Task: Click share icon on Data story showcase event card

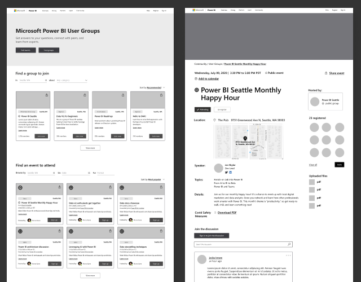Action: 160,187
